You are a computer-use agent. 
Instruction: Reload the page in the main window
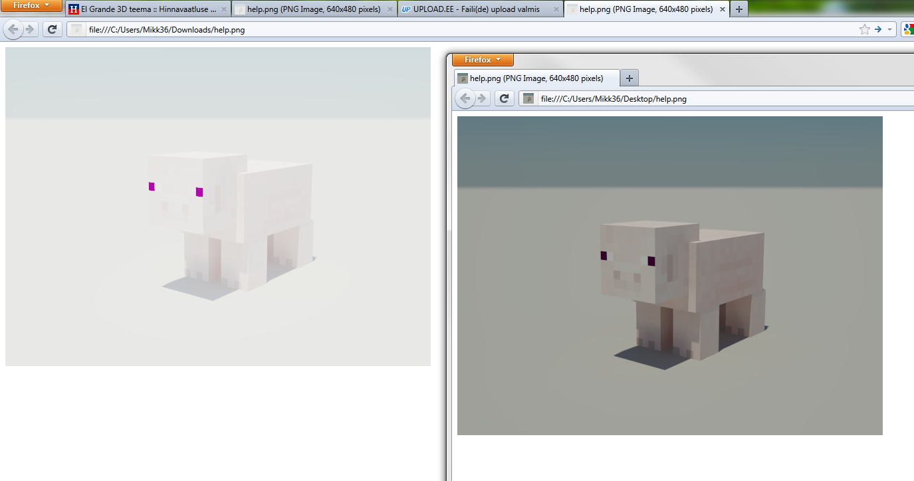point(52,29)
